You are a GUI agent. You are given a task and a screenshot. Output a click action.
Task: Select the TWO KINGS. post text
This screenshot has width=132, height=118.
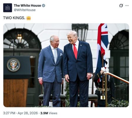(x=14, y=18)
